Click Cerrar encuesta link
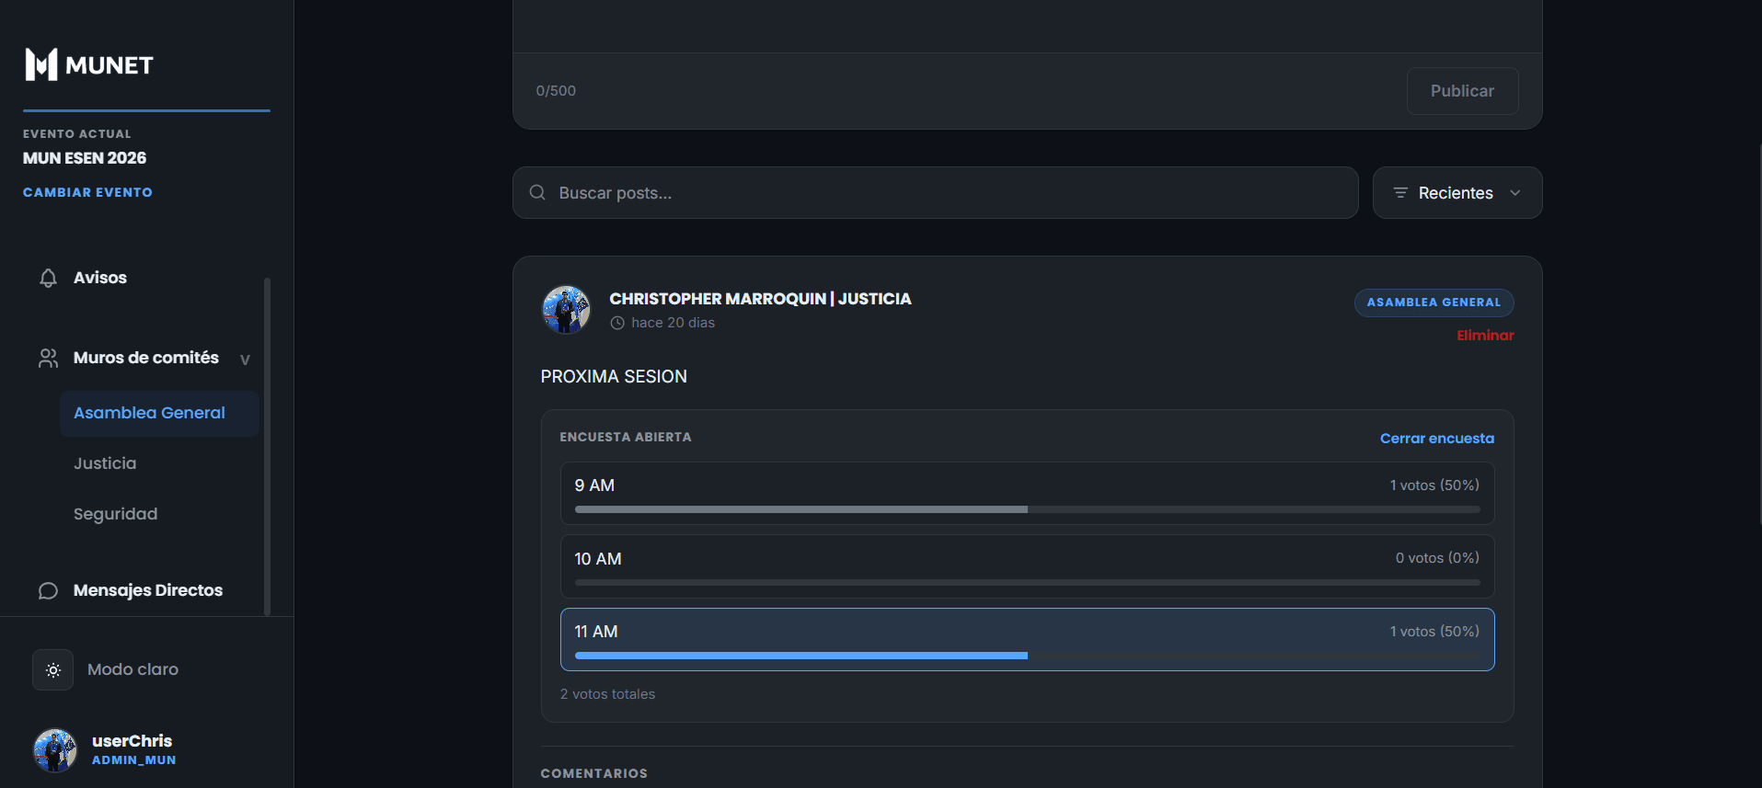 point(1436,439)
